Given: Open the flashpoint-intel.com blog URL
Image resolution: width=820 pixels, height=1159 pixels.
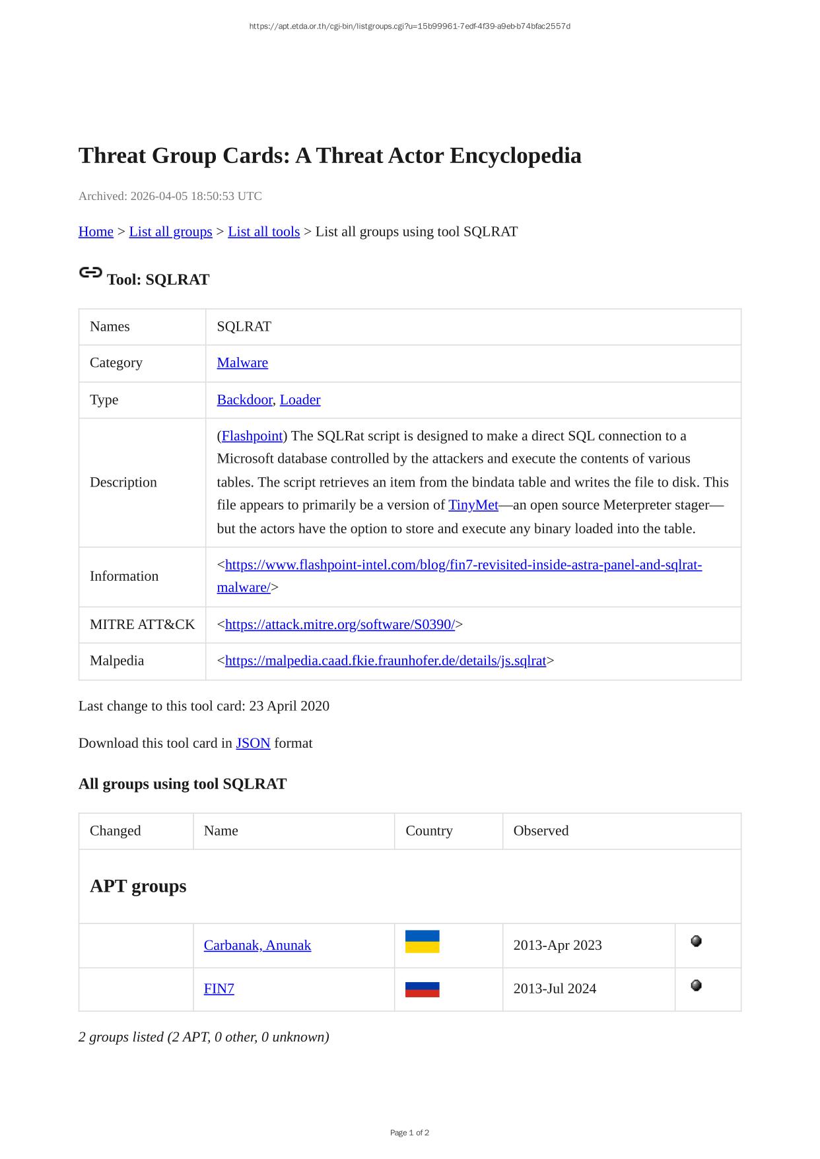Looking at the screenshot, I should (462, 566).
